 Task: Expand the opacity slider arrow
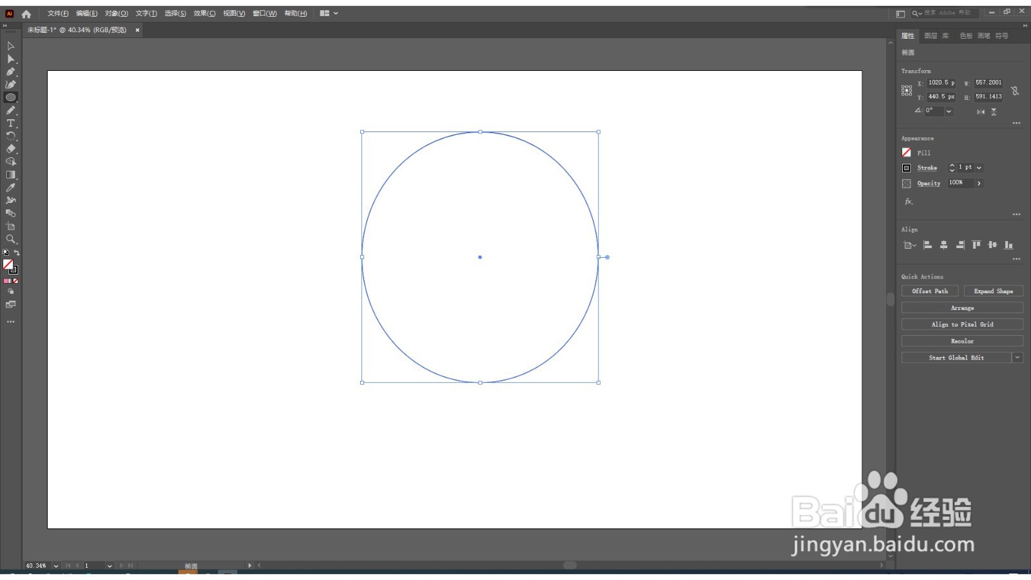[979, 183]
